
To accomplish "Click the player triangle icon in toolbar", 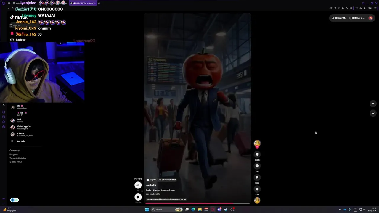I will [347, 8].
